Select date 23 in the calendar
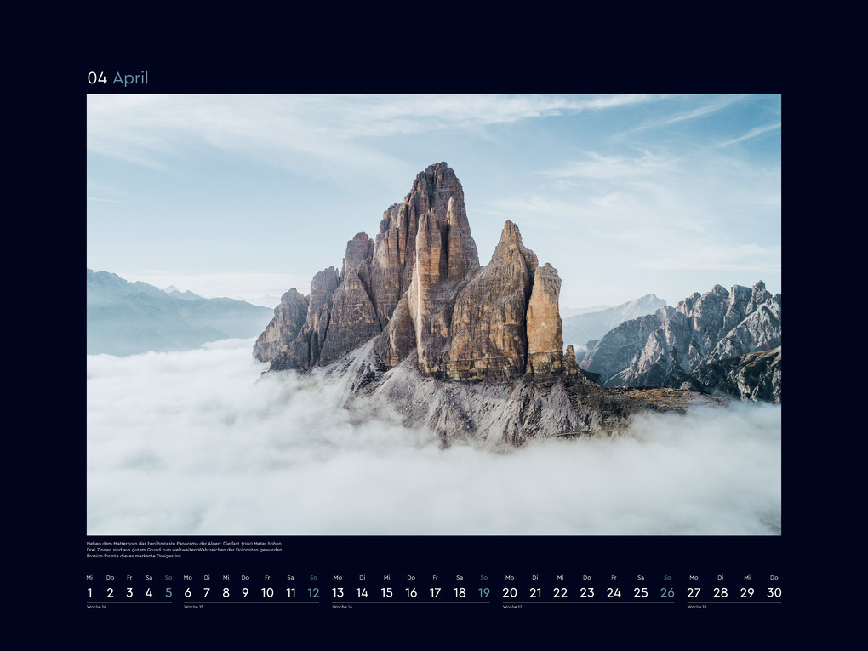 click(x=587, y=592)
